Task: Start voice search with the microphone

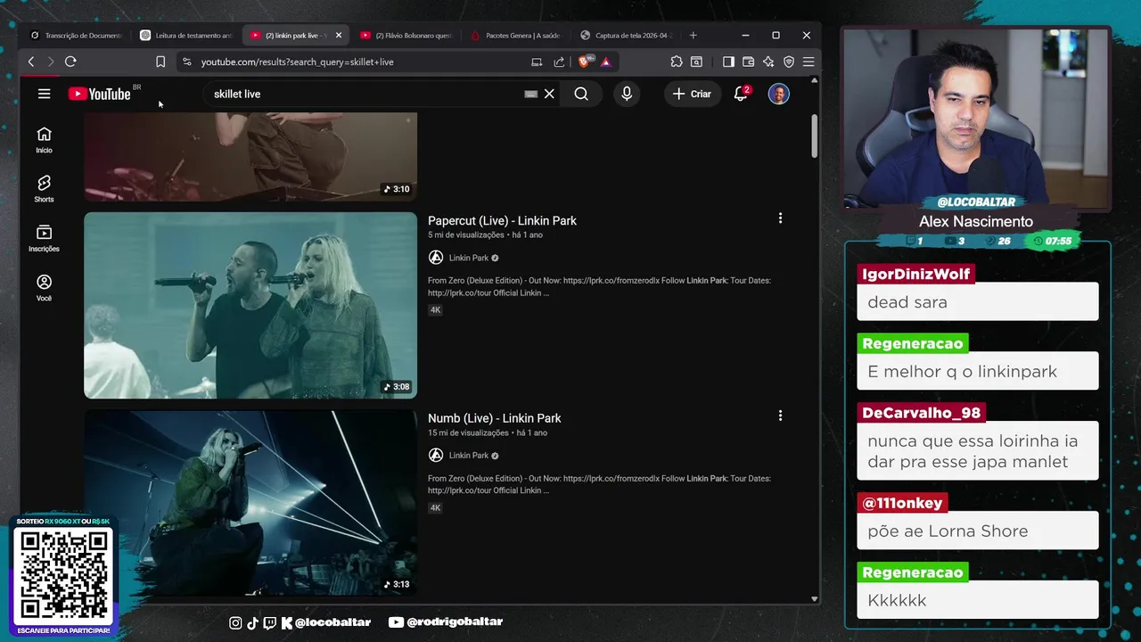Action: coord(627,94)
